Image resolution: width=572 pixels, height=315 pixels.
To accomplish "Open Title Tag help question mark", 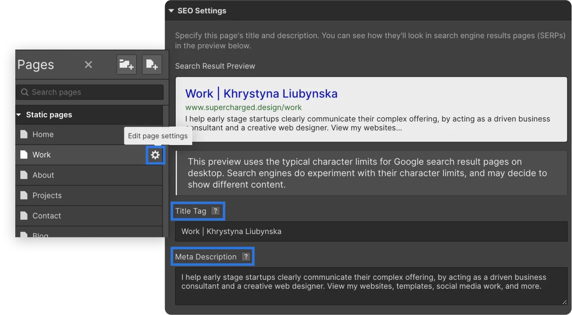I will click(216, 211).
